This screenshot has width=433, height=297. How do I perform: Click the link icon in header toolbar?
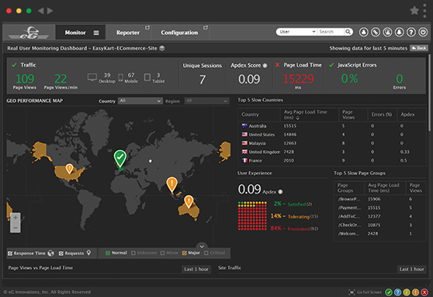coord(376,32)
